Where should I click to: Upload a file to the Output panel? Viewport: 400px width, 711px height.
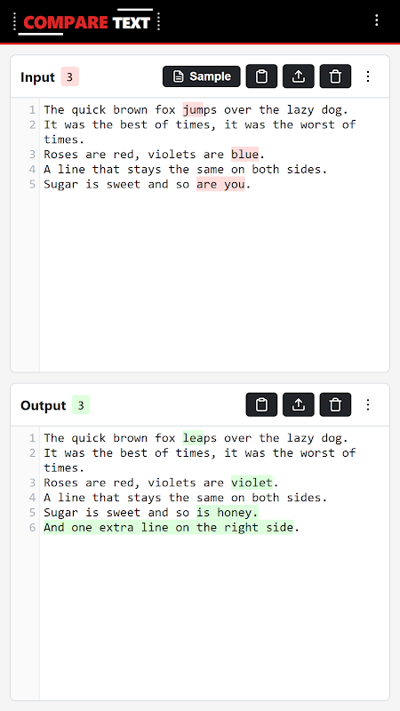(x=299, y=404)
